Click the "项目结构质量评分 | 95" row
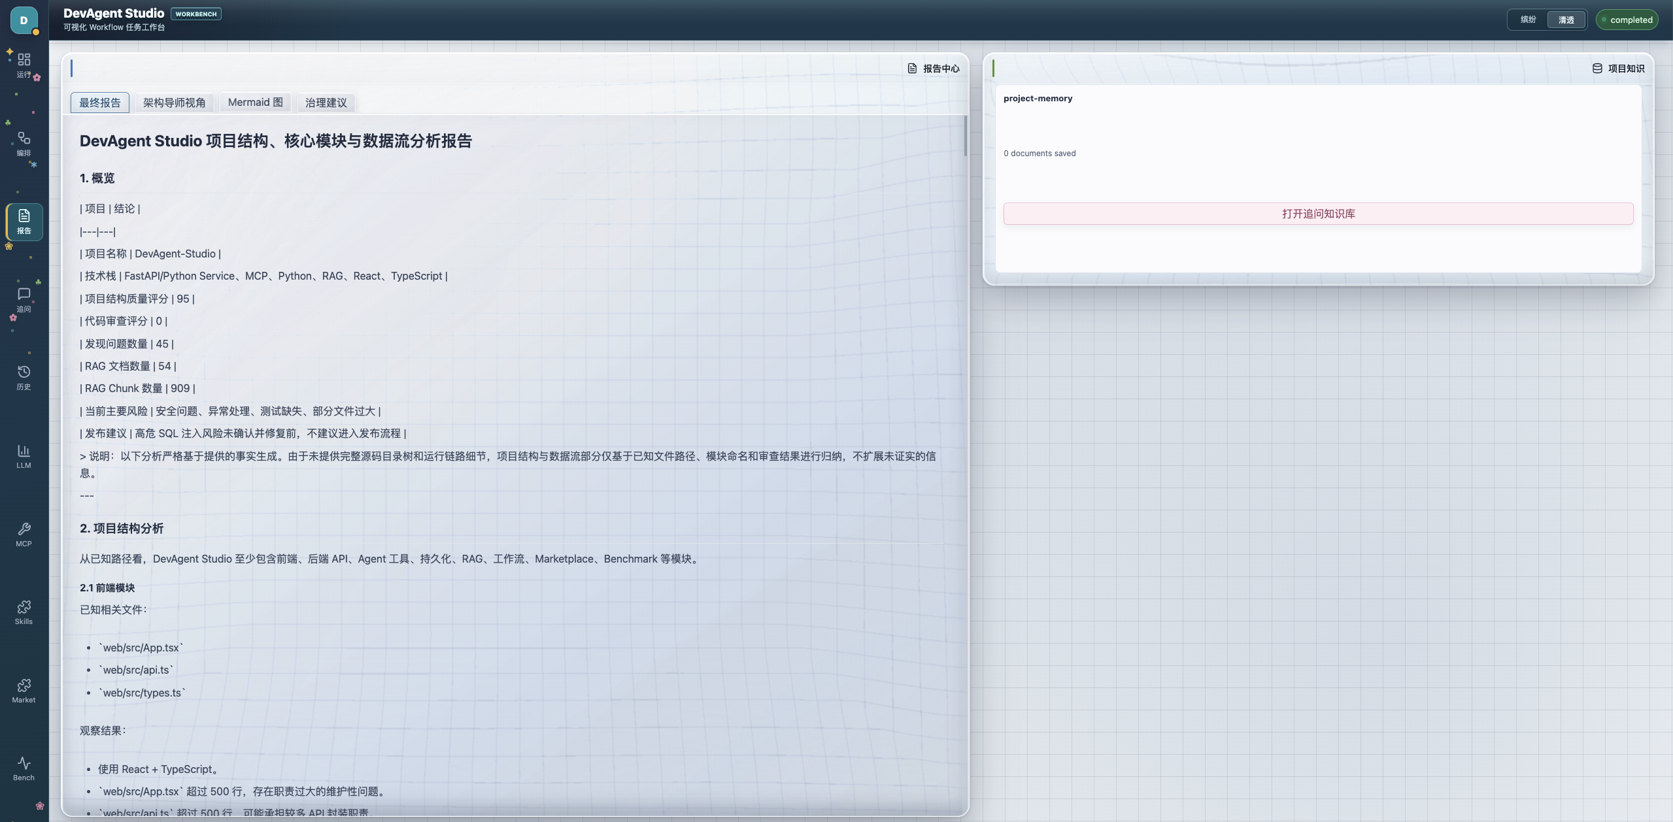This screenshot has width=1673, height=822. 137,299
